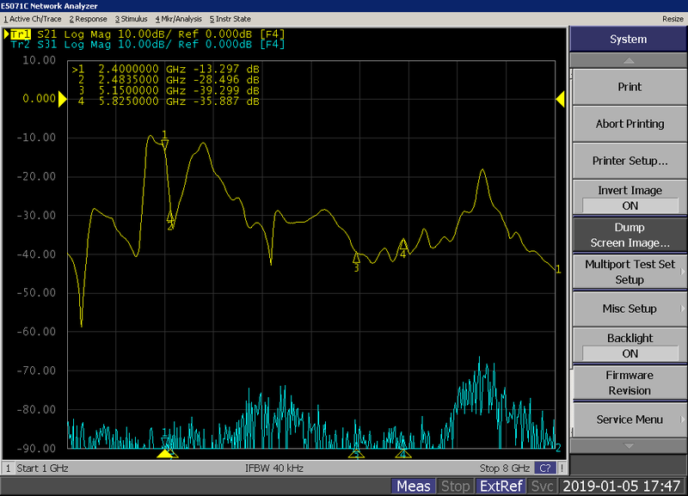The image size is (688, 496).
Task: Click the ExtRef external reference indicator
Action: click(502, 485)
